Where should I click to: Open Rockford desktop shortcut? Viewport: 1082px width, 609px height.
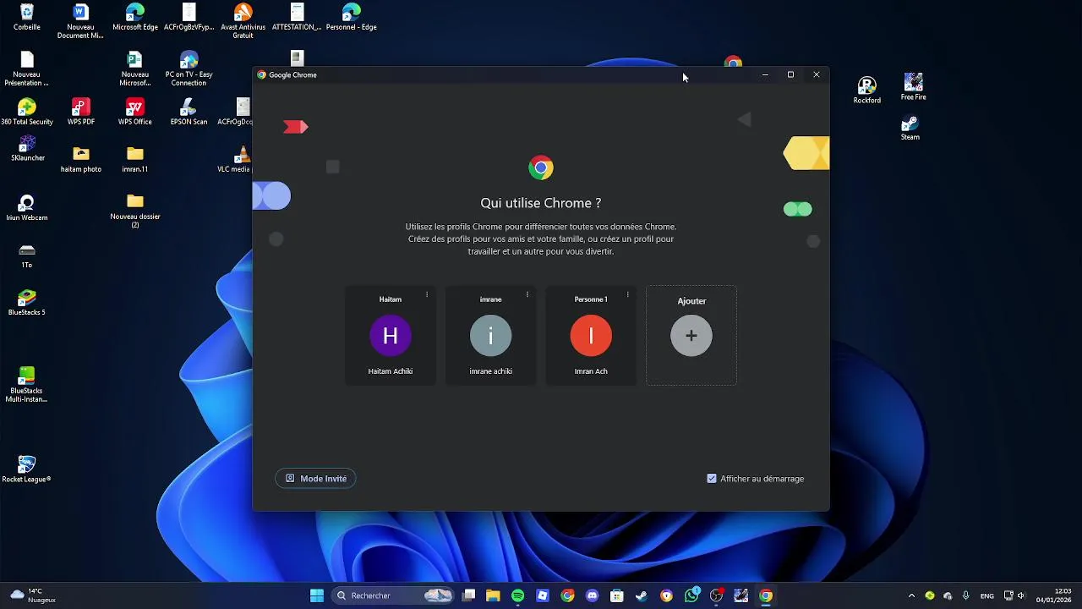point(866,90)
